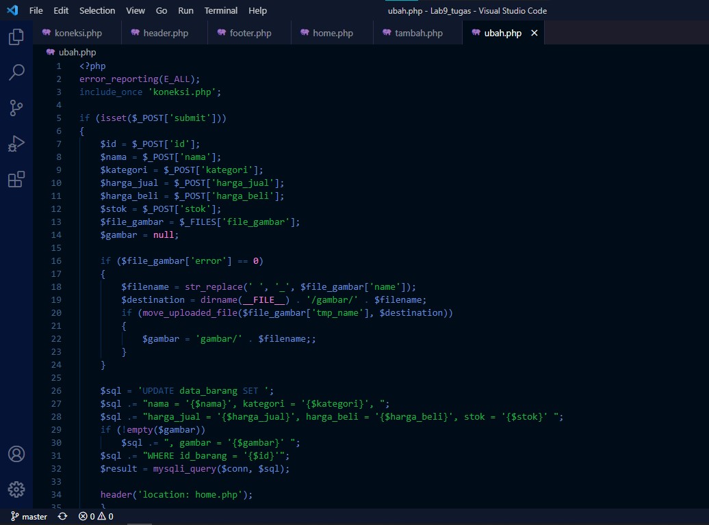Click mysqli_query on line 32
The width and height of the screenshot is (709, 525).
[185, 469]
